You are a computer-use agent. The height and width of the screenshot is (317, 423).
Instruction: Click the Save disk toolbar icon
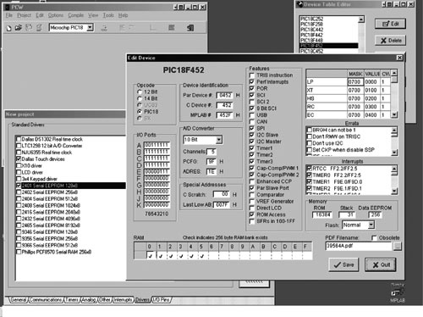[x=29, y=27]
